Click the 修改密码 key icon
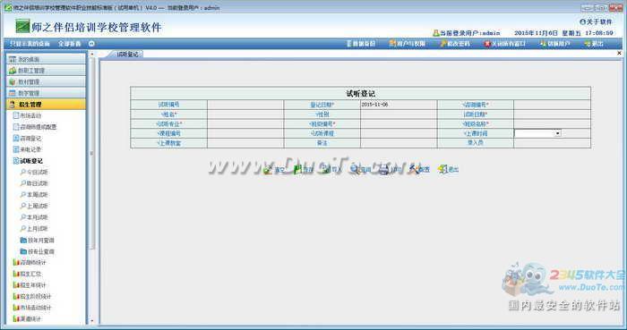The height and width of the screenshot is (330, 627). (443, 44)
